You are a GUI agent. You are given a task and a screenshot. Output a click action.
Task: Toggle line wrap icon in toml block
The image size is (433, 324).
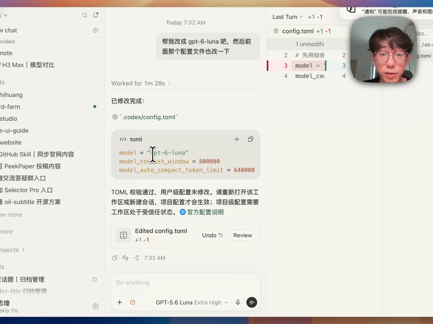[x=236, y=139]
